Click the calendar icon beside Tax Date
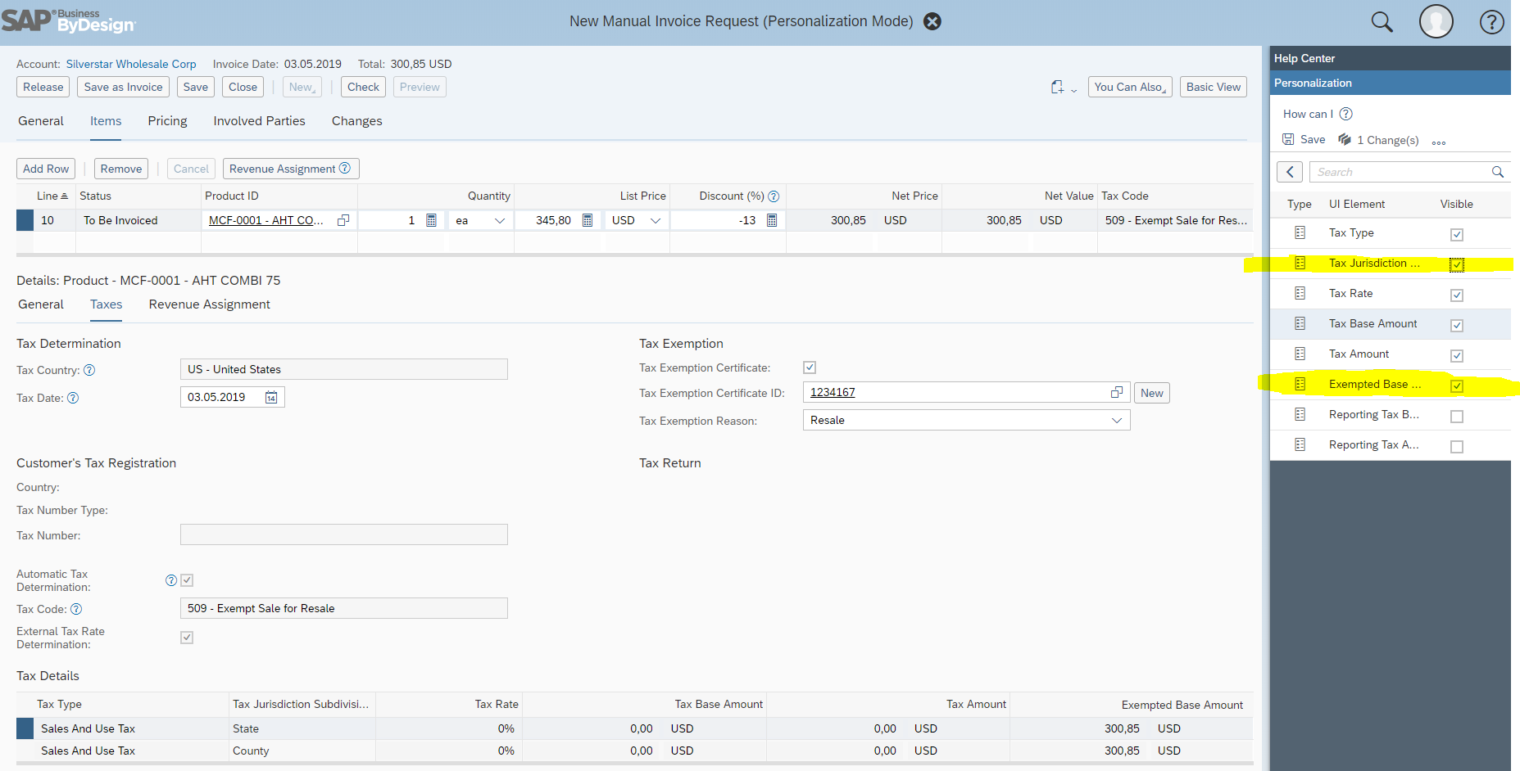The height and width of the screenshot is (771, 1520). [x=271, y=398]
